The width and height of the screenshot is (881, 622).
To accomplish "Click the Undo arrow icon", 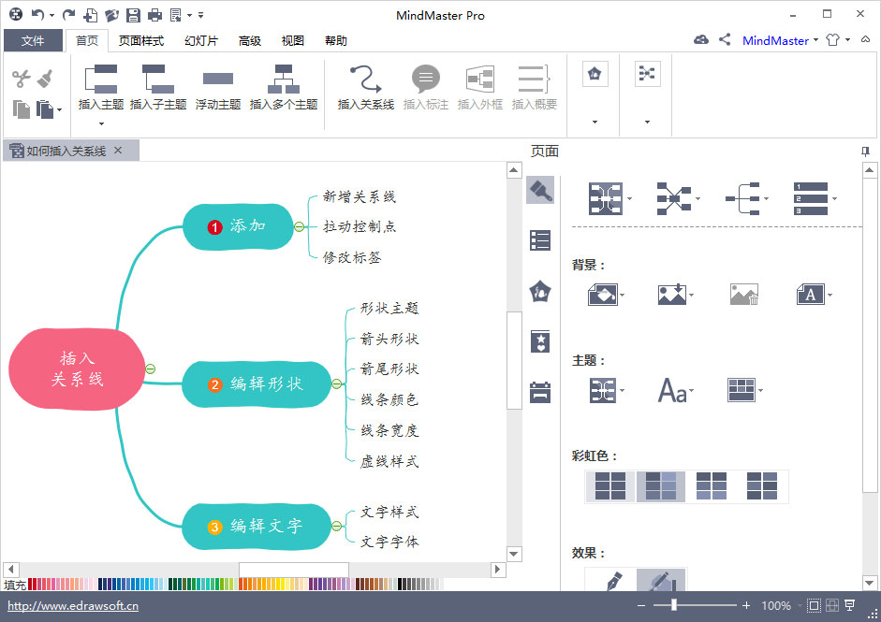I will [x=38, y=14].
